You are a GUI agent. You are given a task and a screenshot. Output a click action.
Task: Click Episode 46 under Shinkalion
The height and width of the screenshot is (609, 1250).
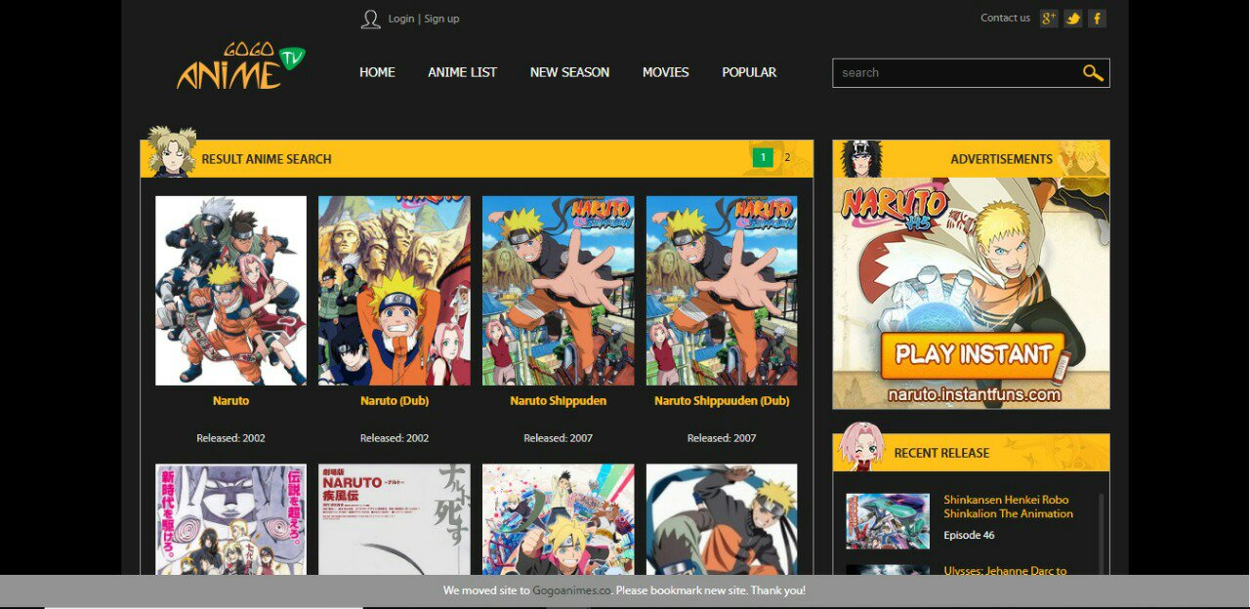(x=969, y=535)
